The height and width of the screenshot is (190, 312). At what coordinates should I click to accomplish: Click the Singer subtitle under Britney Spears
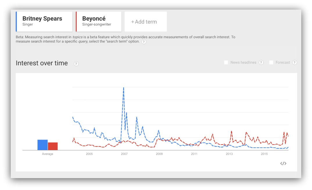[x=28, y=24]
